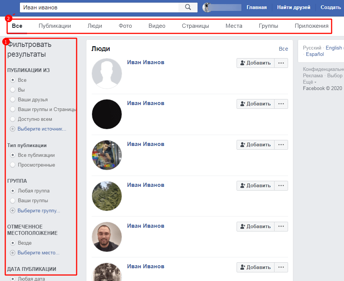
Task: Select the 'Ваши друзья' radio option
Action: (x=12, y=100)
